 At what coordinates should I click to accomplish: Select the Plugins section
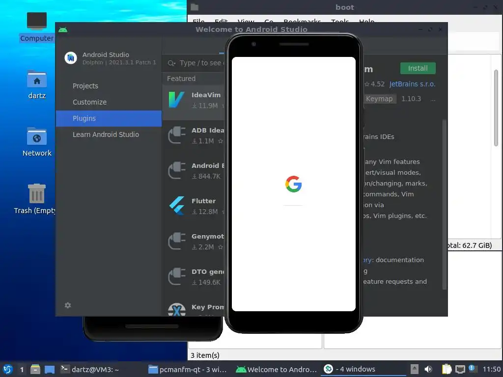pyautogui.click(x=109, y=118)
